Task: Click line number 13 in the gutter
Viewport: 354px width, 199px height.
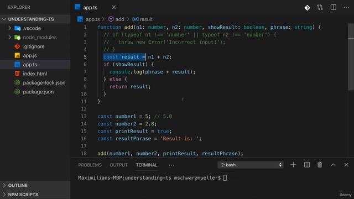Action: click(84, 116)
